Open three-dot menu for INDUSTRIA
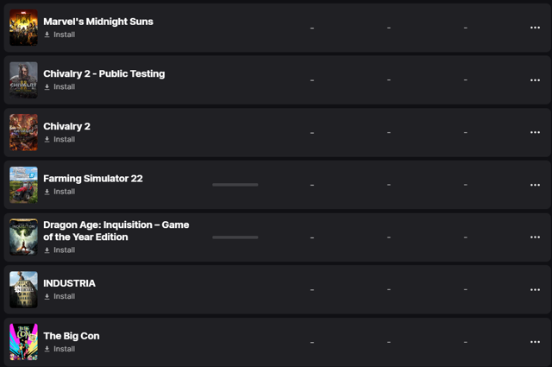This screenshot has height=367, width=552. pos(535,289)
